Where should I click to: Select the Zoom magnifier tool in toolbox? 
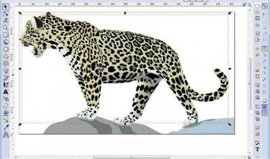coord(6,28)
